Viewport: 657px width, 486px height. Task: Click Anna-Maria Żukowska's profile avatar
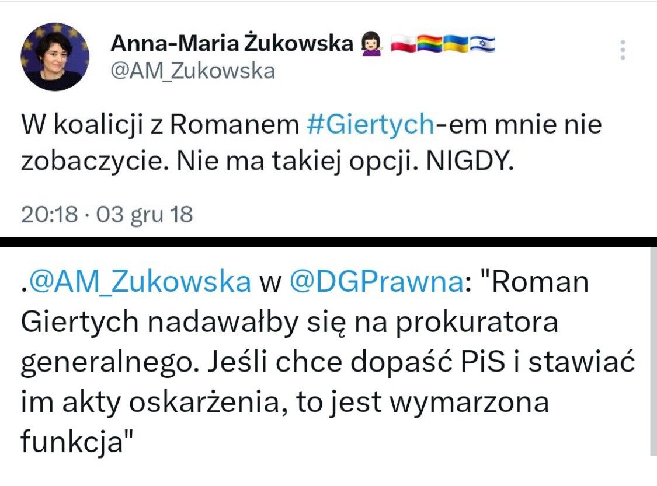coord(55,57)
